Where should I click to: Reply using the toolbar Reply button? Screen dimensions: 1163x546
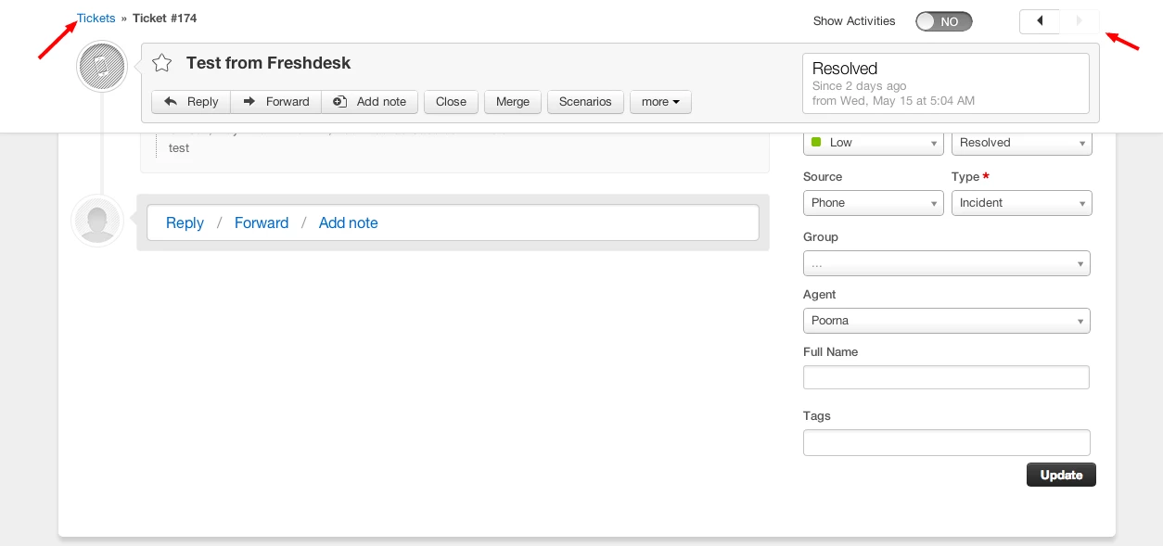tap(191, 102)
